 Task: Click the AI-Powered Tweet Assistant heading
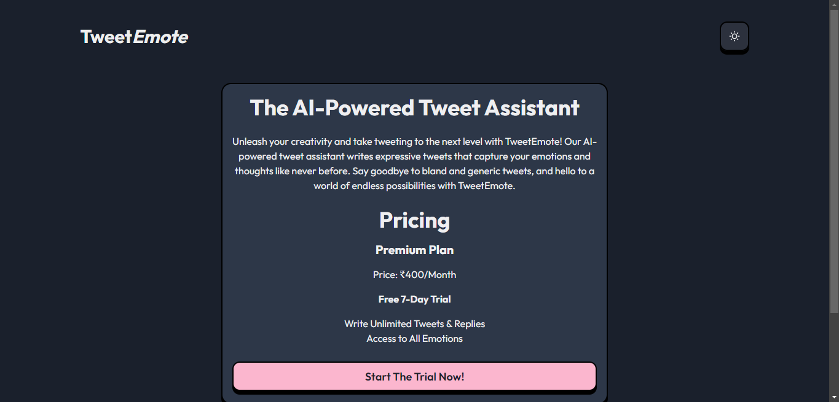[414, 107]
